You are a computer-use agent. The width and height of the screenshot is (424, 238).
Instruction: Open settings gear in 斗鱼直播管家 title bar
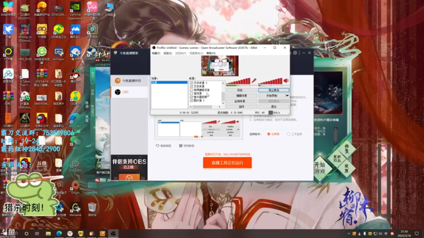(x=295, y=53)
